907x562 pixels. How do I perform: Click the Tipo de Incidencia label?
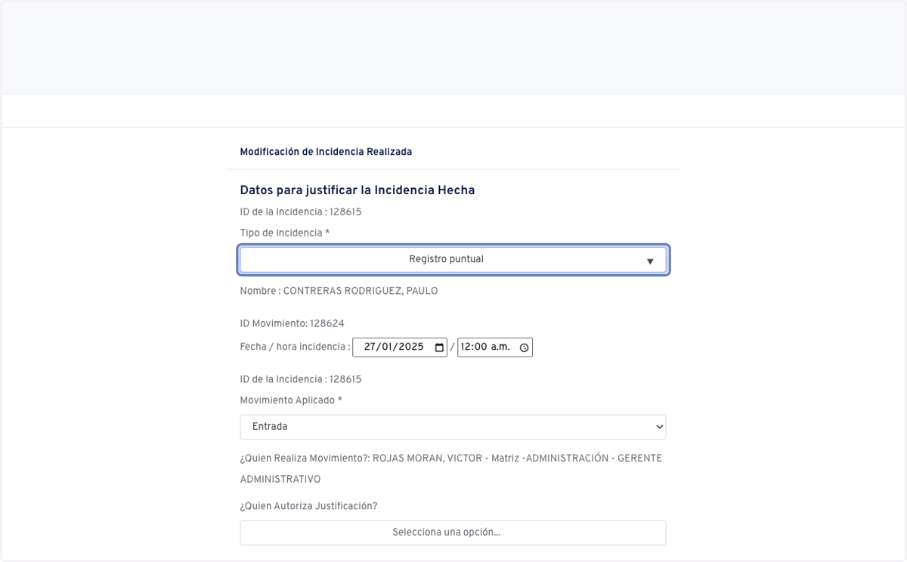click(285, 233)
